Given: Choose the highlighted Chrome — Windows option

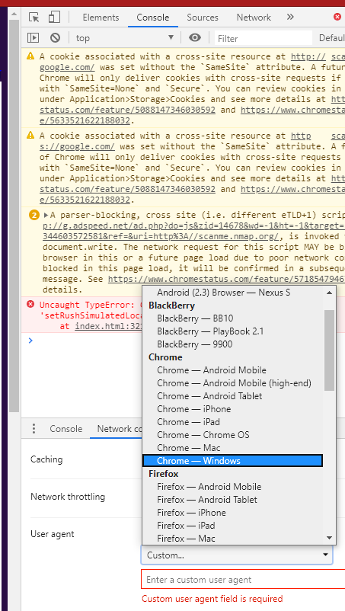Looking at the screenshot, I should click(232, 461).
